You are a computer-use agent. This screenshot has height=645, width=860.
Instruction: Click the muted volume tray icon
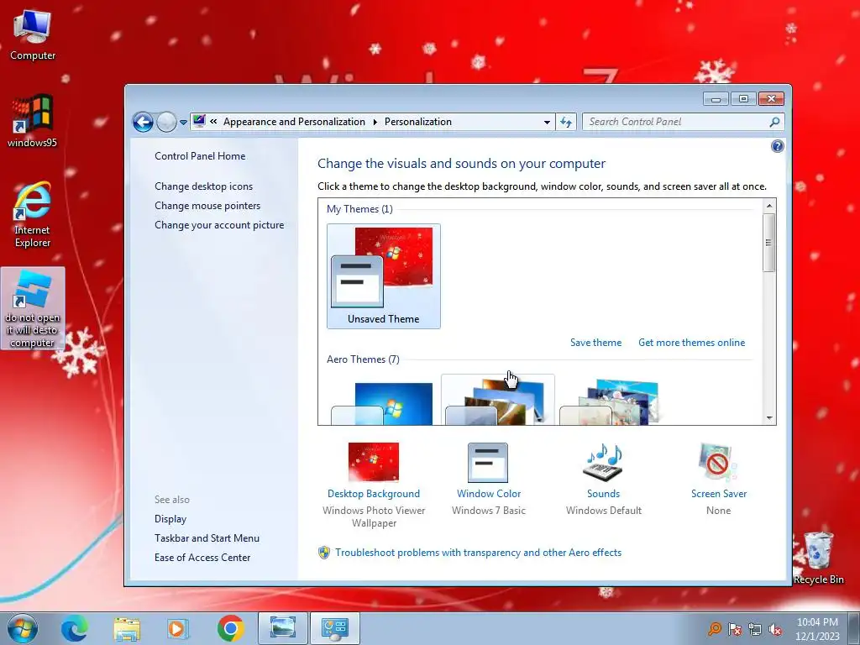(x=775, y=630)
